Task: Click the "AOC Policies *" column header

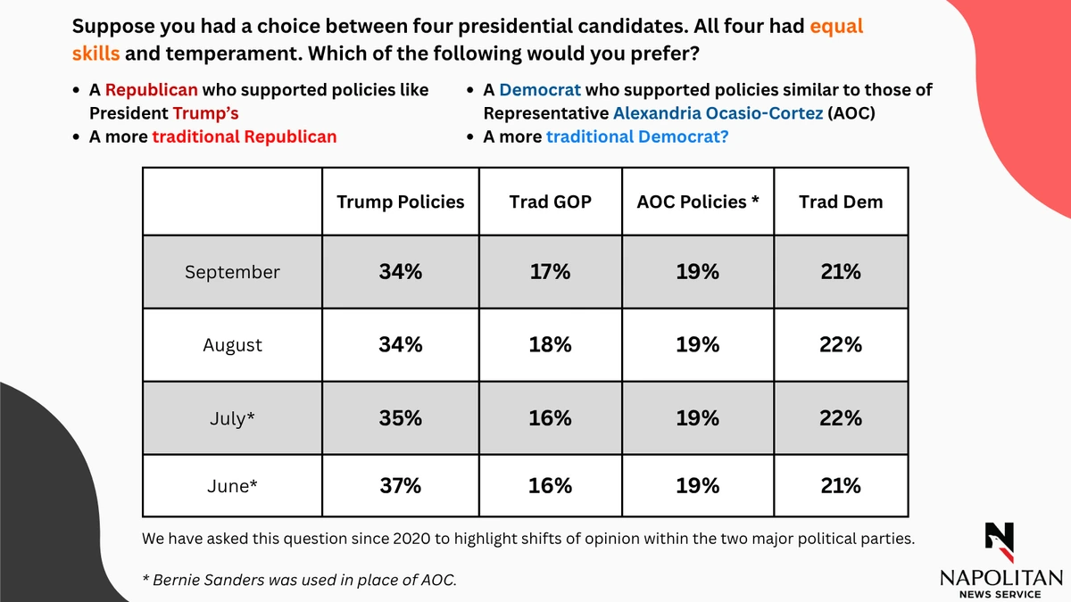Action: (x=698, y=202)
